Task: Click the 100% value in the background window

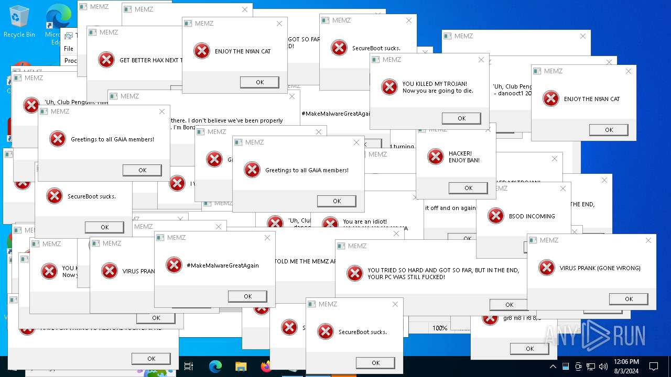Action: 440,328
